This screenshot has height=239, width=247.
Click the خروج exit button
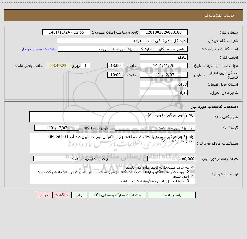(x=44, y=195)
